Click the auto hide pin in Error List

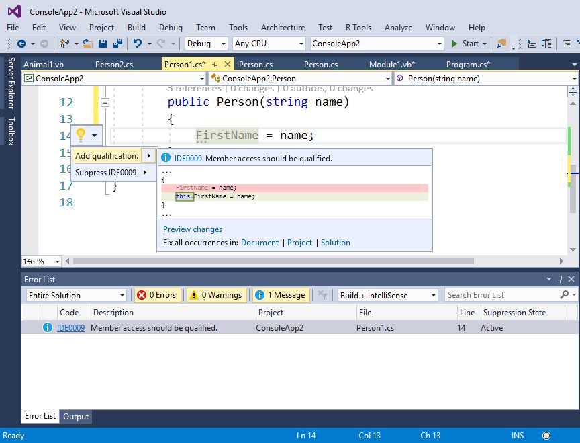pyautogui.click(x=560, y=279)
